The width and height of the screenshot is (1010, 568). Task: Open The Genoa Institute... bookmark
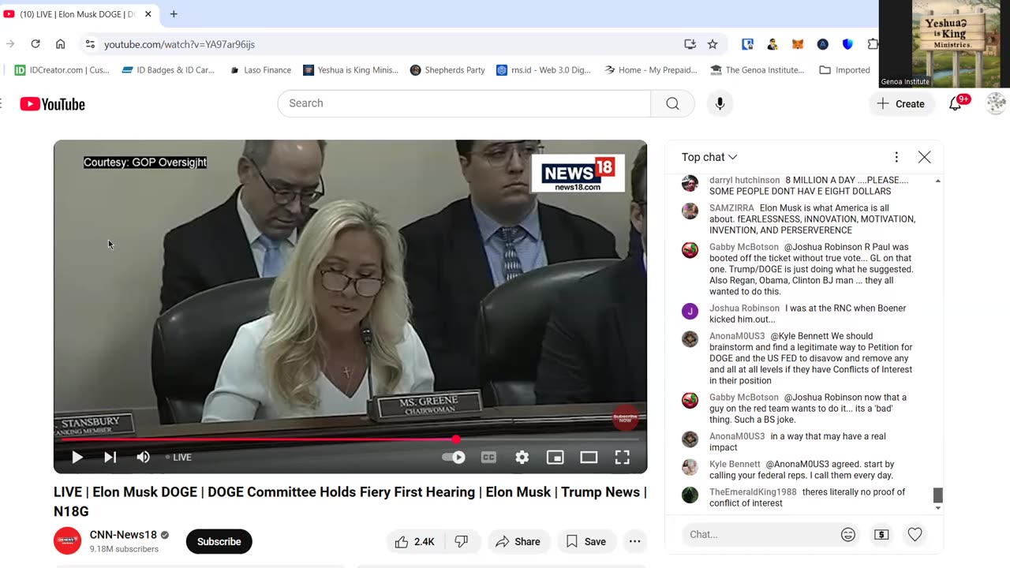[757, 70]
